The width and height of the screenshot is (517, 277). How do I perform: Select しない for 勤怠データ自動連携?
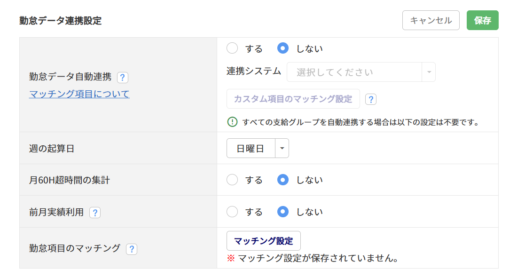click(283, 48)
